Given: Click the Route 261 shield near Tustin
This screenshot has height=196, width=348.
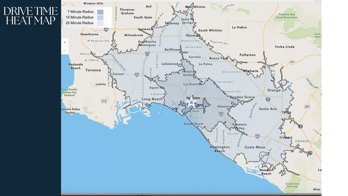Looking at the screenshot, I should coord(307,106).
